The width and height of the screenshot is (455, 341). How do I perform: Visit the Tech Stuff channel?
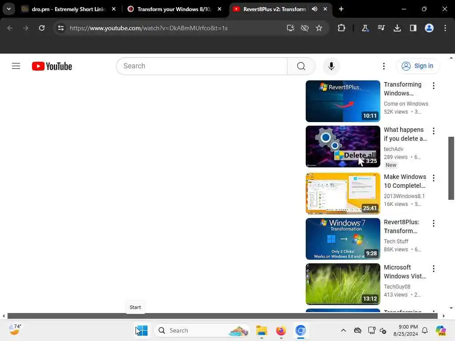tap(396, 242)
